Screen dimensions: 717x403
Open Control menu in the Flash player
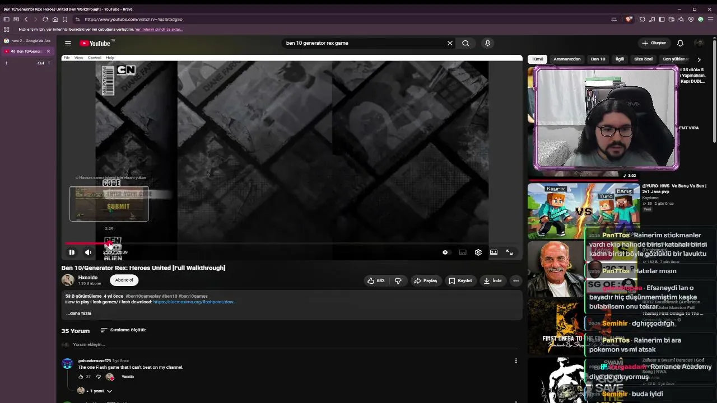pos(94,58)
